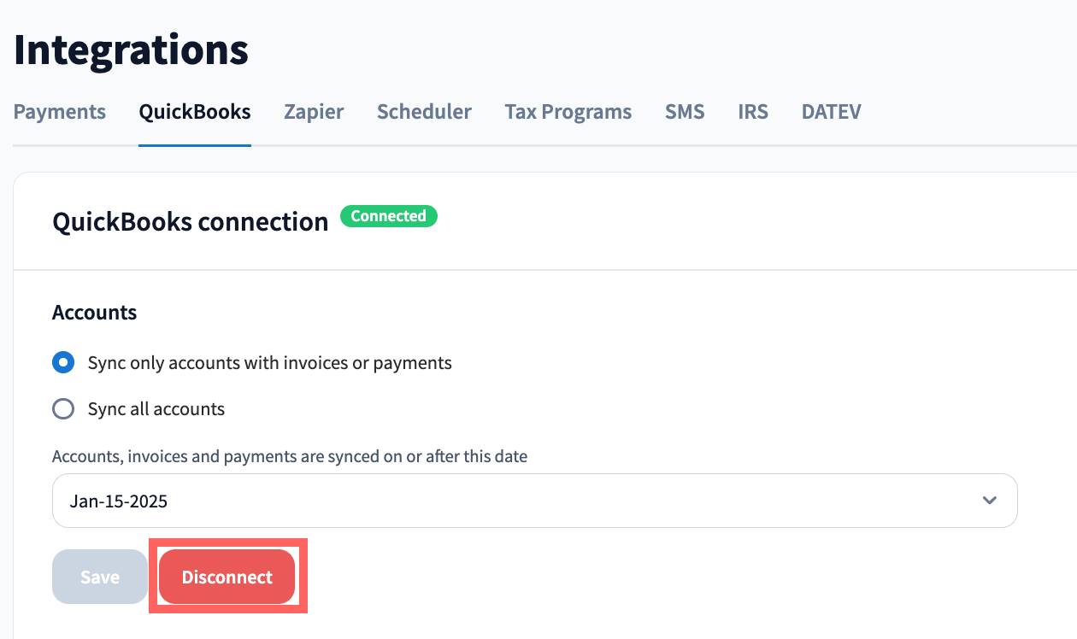Click the synced-on-or-after date field label
This screenshot has width=1077, height=639.
pos(290,456)
